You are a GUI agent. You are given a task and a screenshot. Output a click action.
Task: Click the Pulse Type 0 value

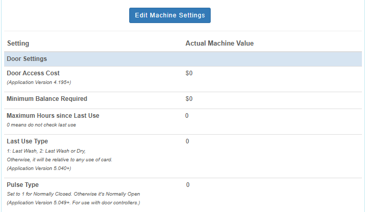pyautogui.click(x=188, y=185)
